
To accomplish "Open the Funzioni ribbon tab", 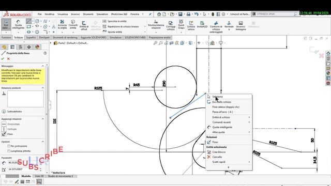I will tap(6, 38).
